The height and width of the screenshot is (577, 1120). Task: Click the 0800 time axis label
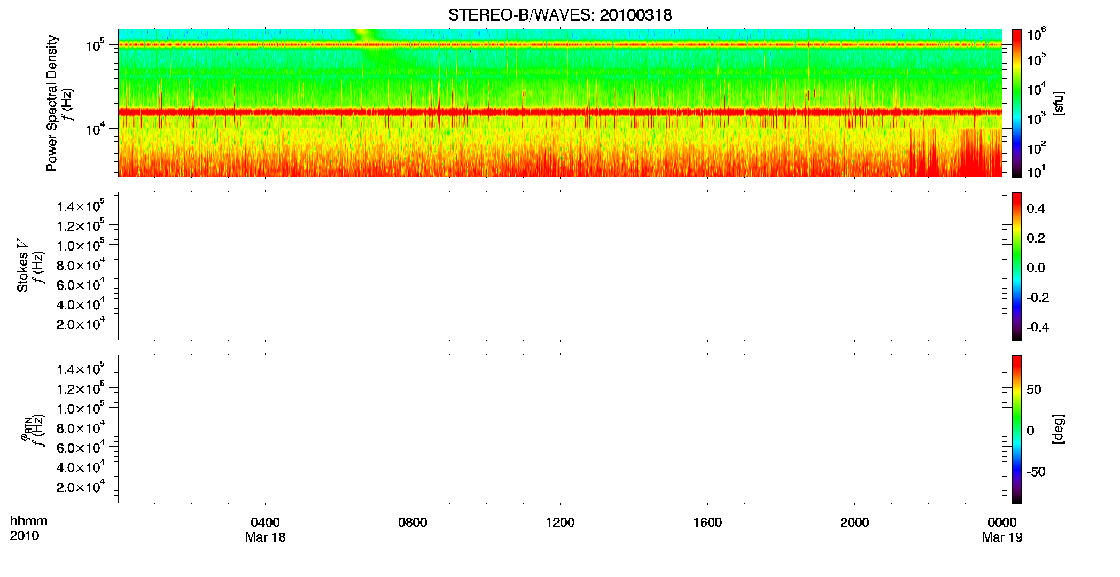pos(413,523)
